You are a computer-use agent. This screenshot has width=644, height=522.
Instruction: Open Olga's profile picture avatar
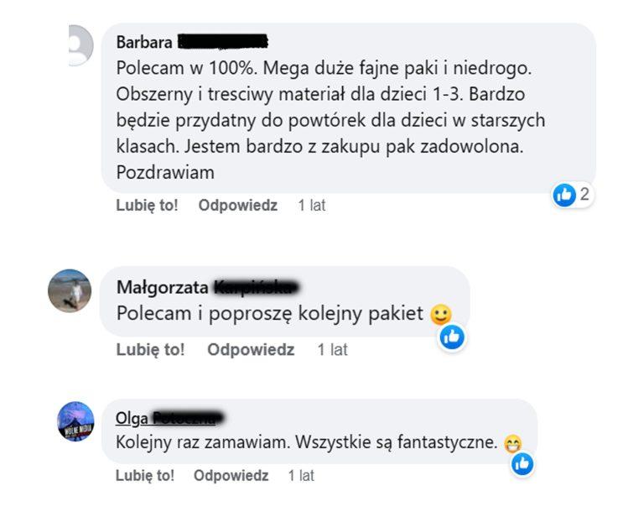click(x=75, y=421)
